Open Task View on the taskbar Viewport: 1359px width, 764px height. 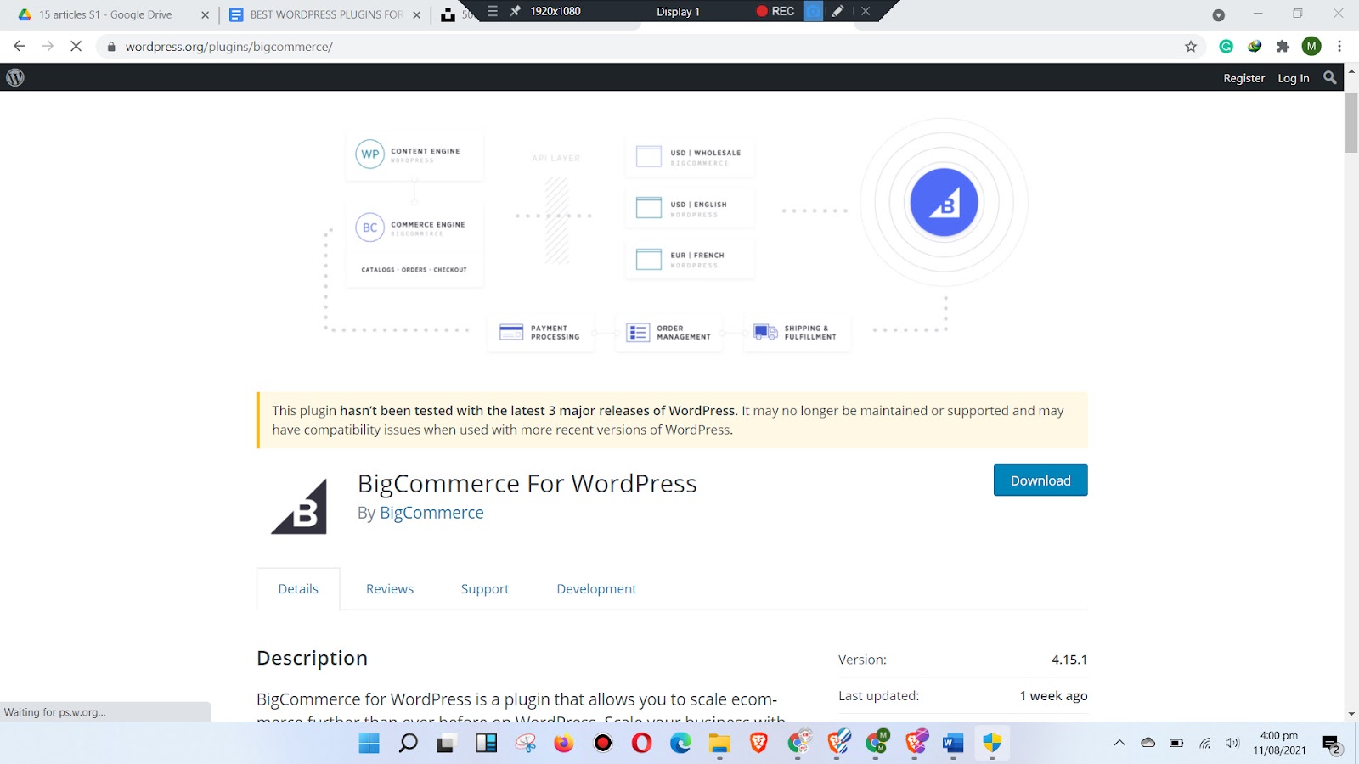[446, 744]
